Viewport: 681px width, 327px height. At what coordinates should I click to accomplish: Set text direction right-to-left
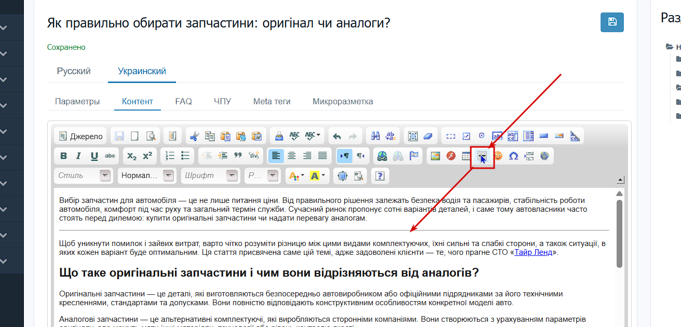(x=360, y=156)
